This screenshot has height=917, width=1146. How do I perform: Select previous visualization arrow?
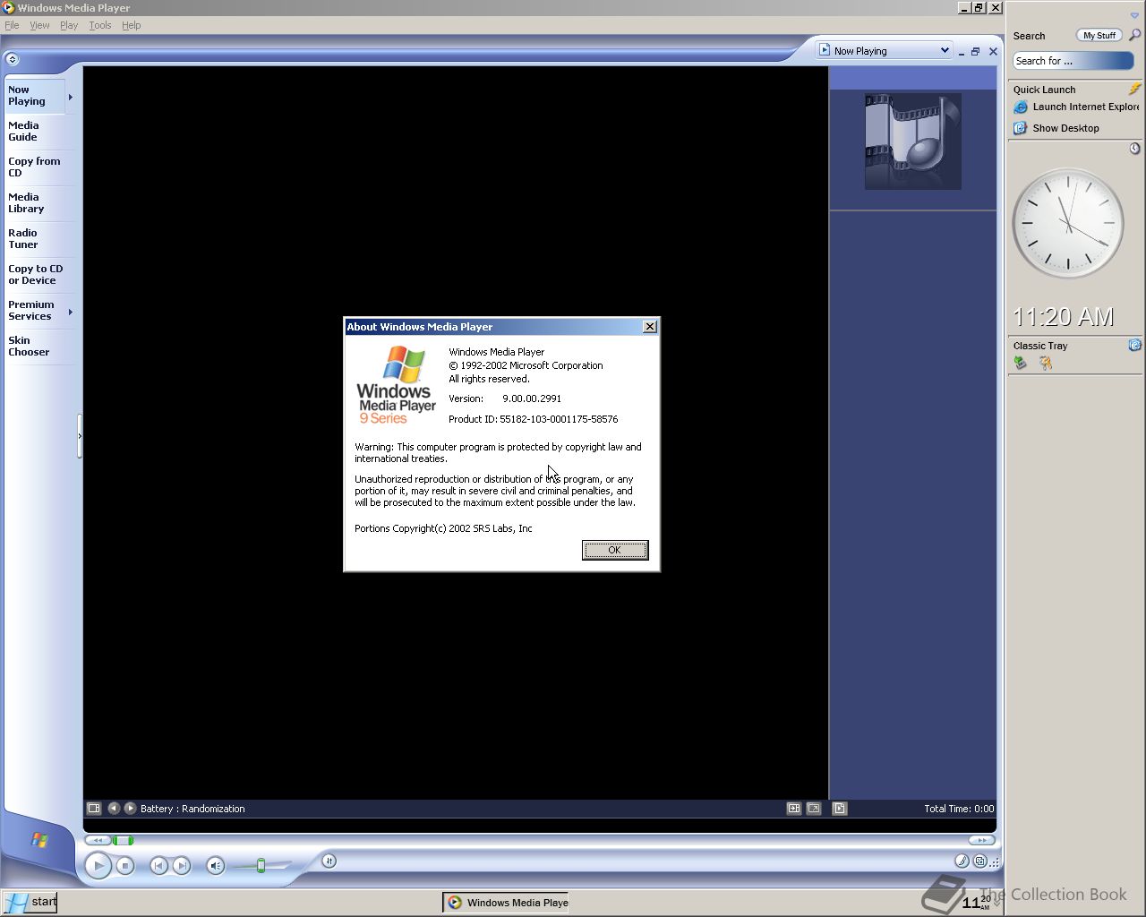point(114,808)
